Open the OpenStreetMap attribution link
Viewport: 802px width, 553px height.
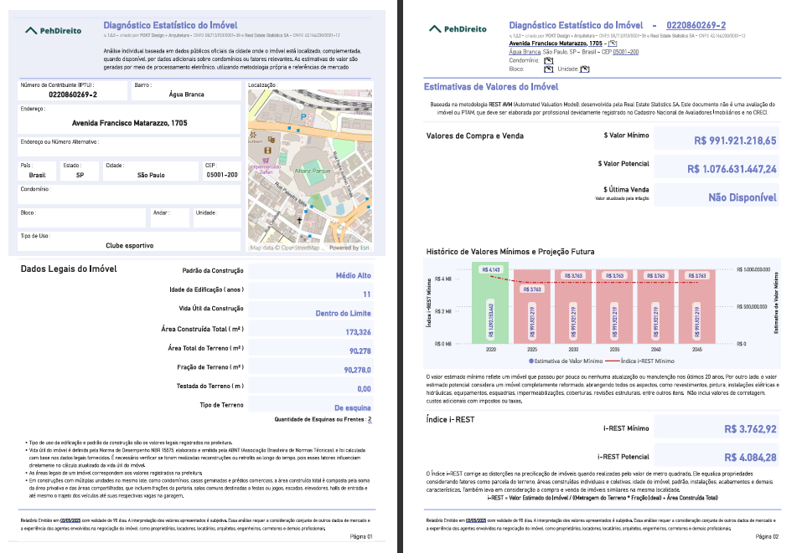click(x=299, y=246)
